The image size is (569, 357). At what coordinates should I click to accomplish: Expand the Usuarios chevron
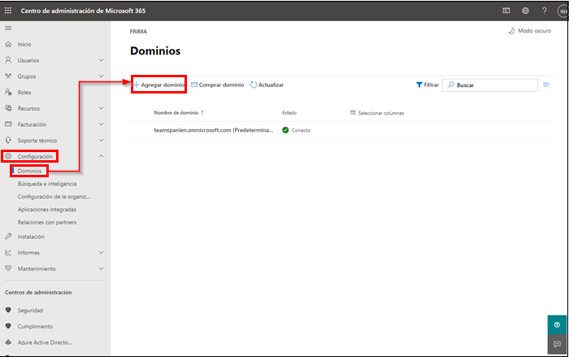point(102,60)
